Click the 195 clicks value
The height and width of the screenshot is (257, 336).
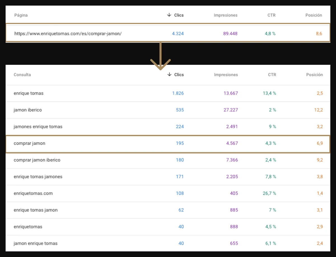(180, 143)
